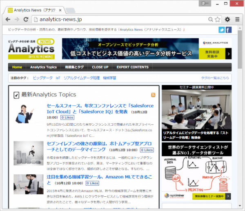Image resolution: width=245 pixels, height=211 pixels.
Task: Open the seminar room photo banner
Action: click(x=196, y=109)
